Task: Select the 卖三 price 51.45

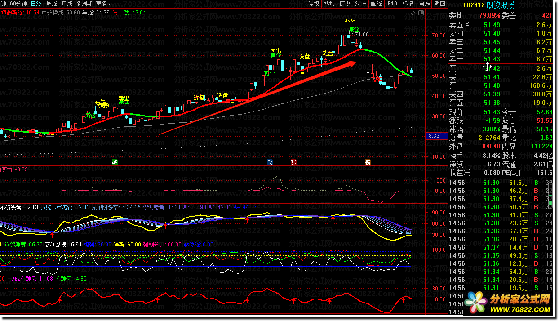Action: pyautogui.click(x=492, y=42)
